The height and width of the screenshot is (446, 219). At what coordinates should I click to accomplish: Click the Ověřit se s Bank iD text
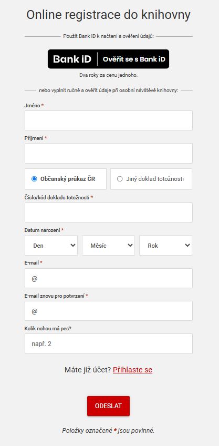click(x=134, y=59)
